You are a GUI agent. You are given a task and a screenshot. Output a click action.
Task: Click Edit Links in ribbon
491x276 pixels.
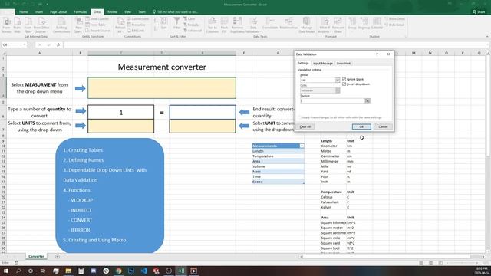[x=136, y=31]
